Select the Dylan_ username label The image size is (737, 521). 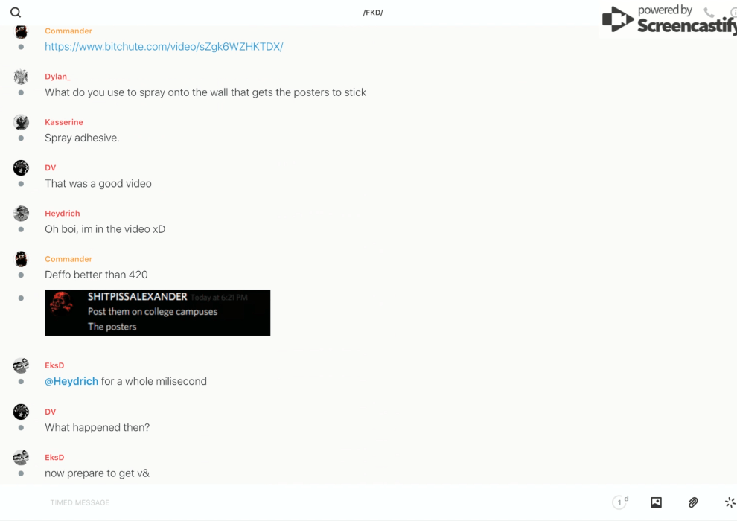(57, 77)
